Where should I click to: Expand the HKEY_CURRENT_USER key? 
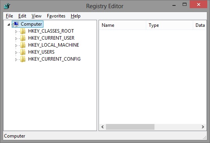pos(16,38)
